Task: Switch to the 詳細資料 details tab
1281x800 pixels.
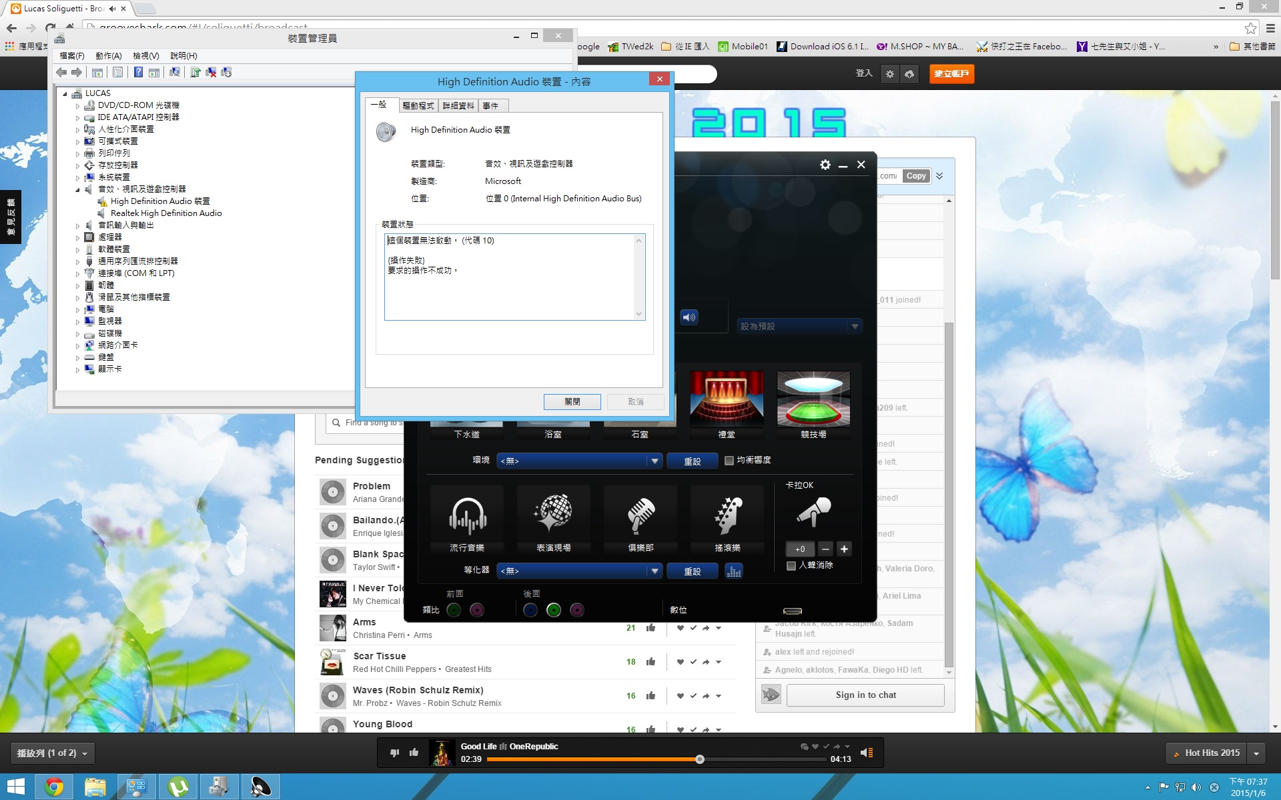Action: [x=458, y=105]
